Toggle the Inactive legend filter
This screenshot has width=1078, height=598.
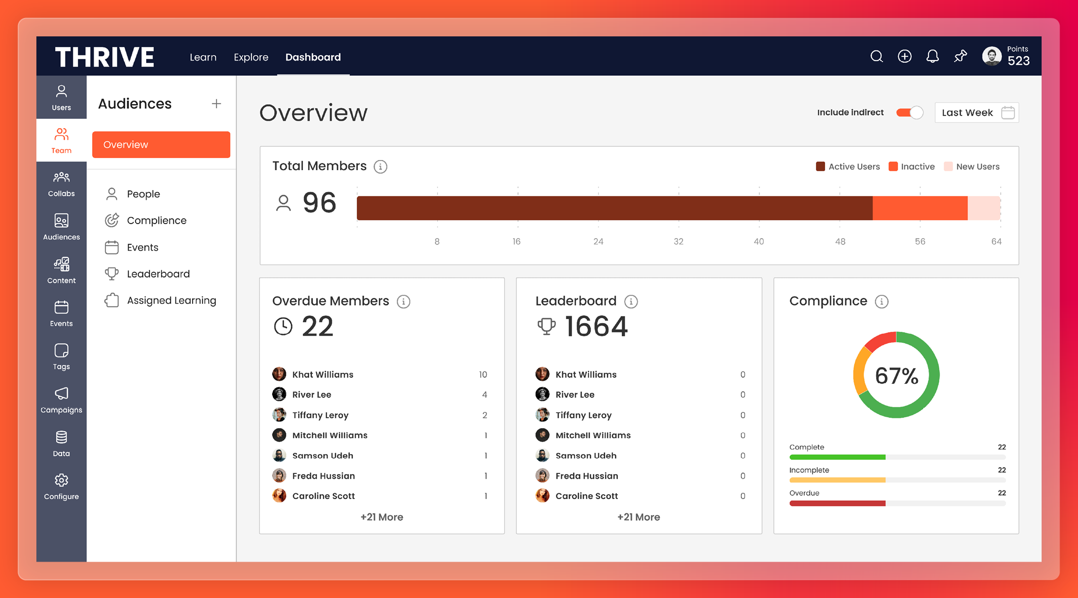pyautogui.click(x=912, y=166)
